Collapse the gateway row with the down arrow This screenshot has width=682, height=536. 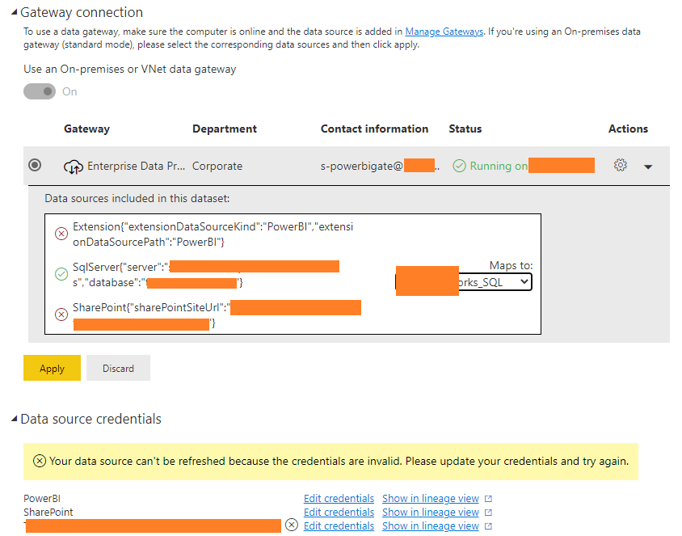coord(648,167)
